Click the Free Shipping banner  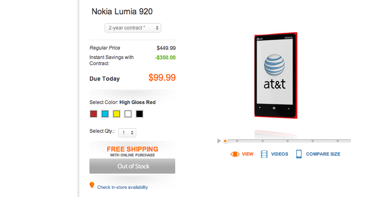(132, 151)
